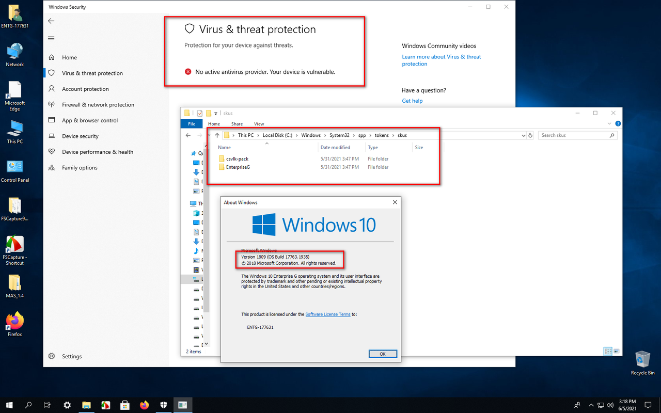This screenshot has width=661, height=413.
Task: Open the ENTG-177631 desktop folder
Action: [x=14, y=16]
